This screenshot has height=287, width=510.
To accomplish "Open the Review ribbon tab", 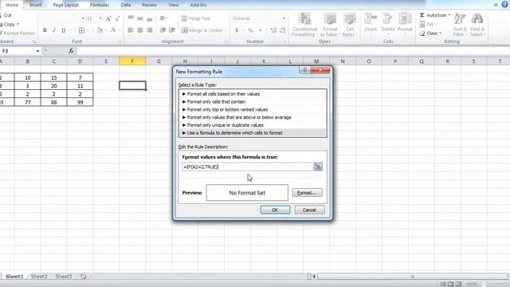I will pyautogui.click(x=149, y=5).
